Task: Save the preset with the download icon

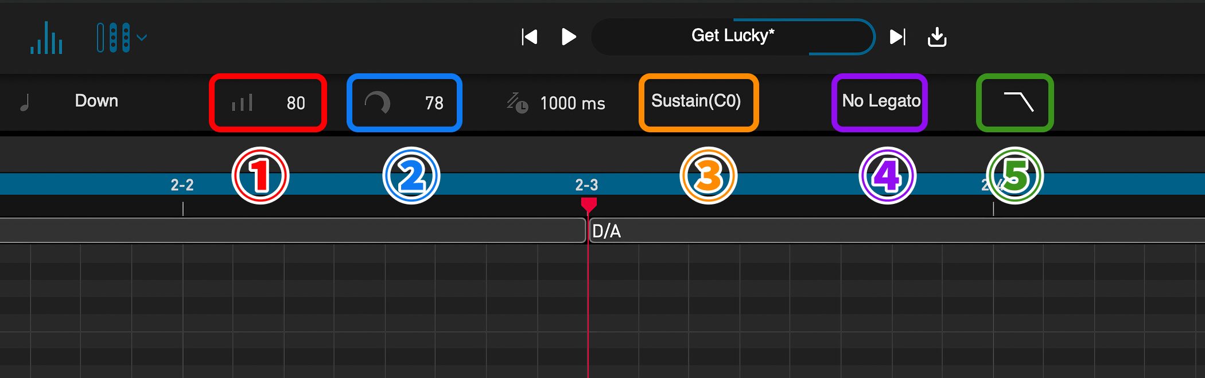Action: [x=937, y=37]
